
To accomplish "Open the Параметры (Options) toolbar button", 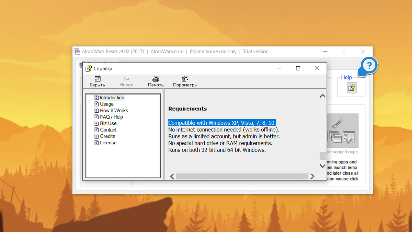I will coord(185,81).
